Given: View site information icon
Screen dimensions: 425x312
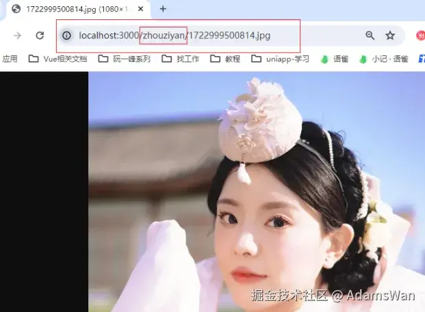Looking at the screenshot, I should click(x=66, y=36).
